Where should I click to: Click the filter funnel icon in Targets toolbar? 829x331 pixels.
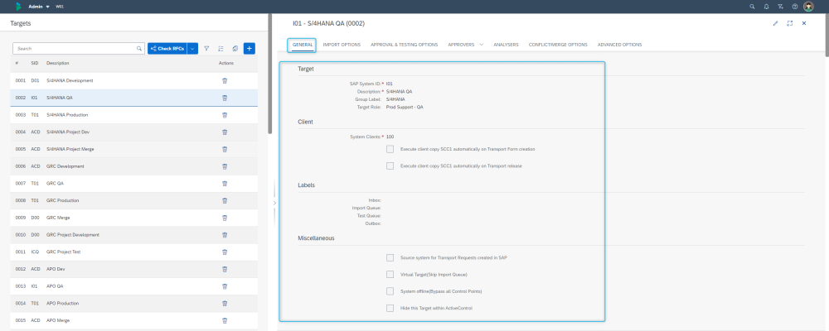[206, 49]
